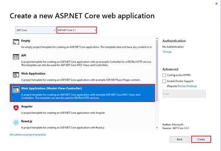Click the Empty template icon
221x151 pixels.
[x=15, y=43]
